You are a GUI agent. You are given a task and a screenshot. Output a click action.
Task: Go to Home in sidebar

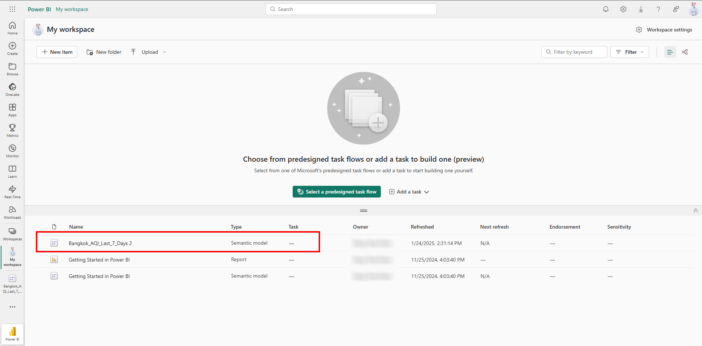[x=12, y=28]
